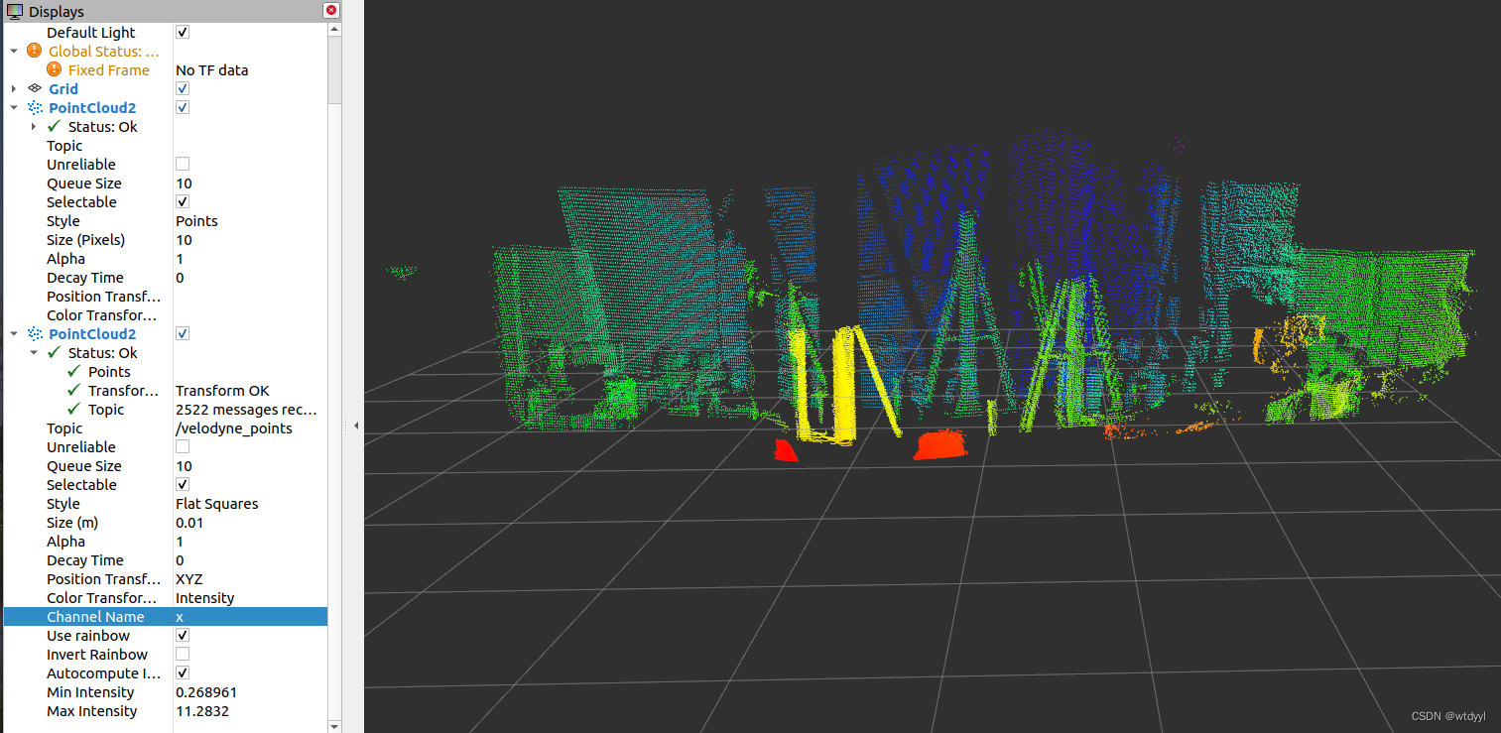Collapse the first PointCloud2 display
Screen dimensions: 1501x733
tap(14, 107)
